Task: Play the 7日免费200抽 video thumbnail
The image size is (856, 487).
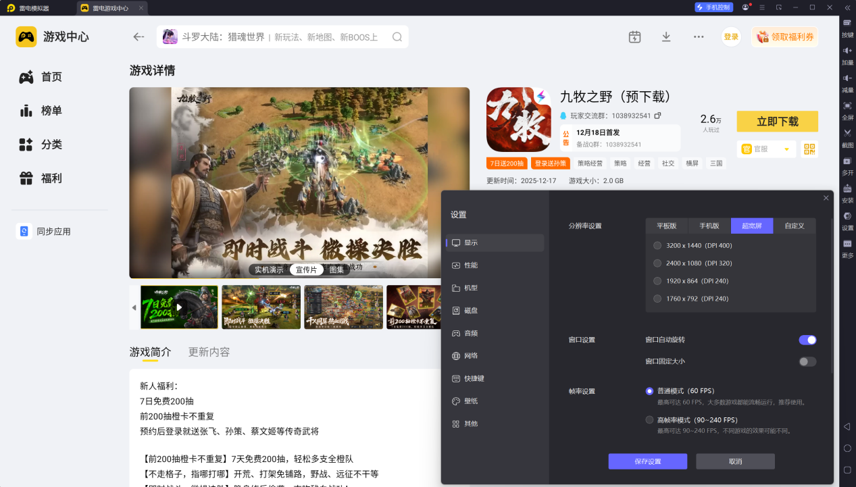Action: click(179, 307)
